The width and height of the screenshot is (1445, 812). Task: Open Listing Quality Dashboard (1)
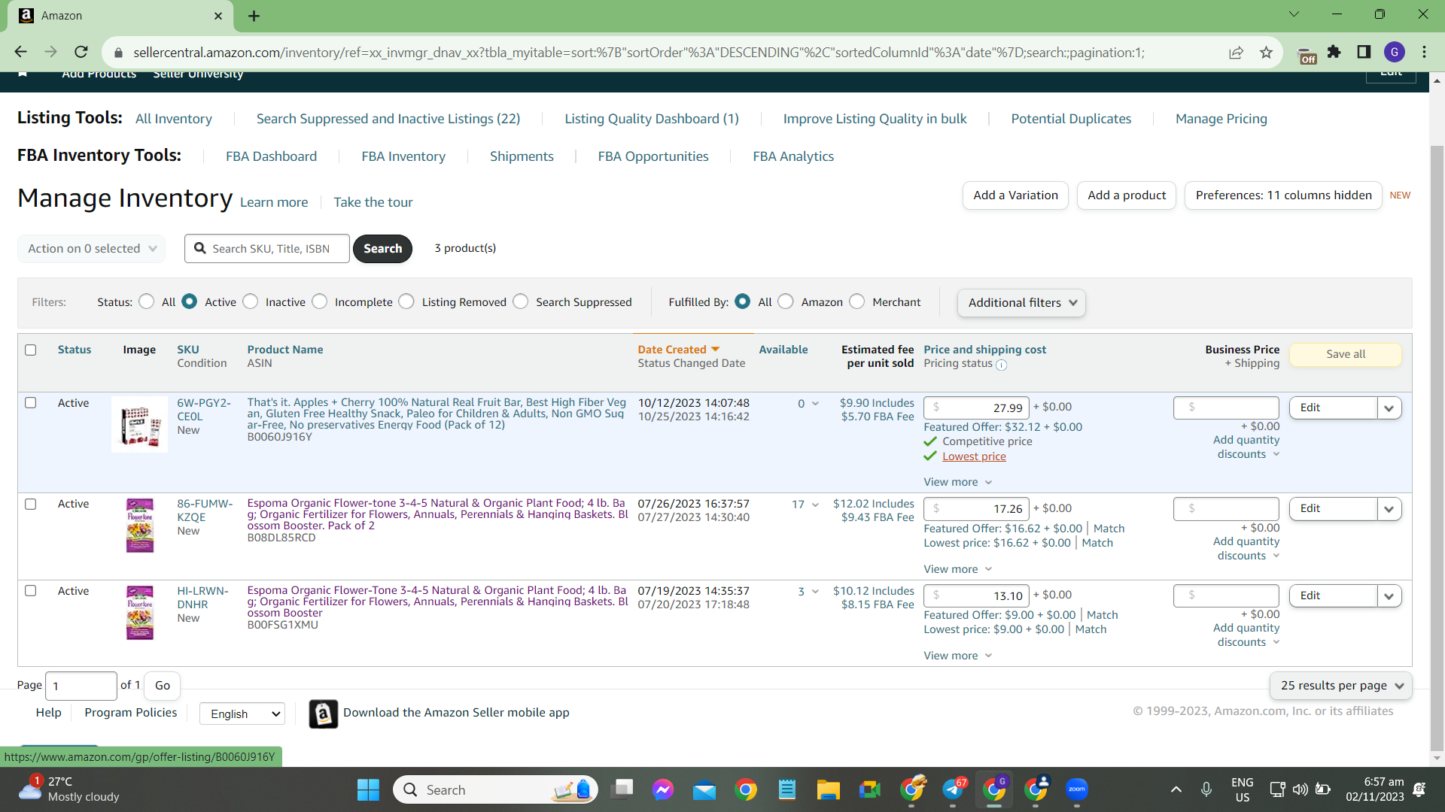652,119
